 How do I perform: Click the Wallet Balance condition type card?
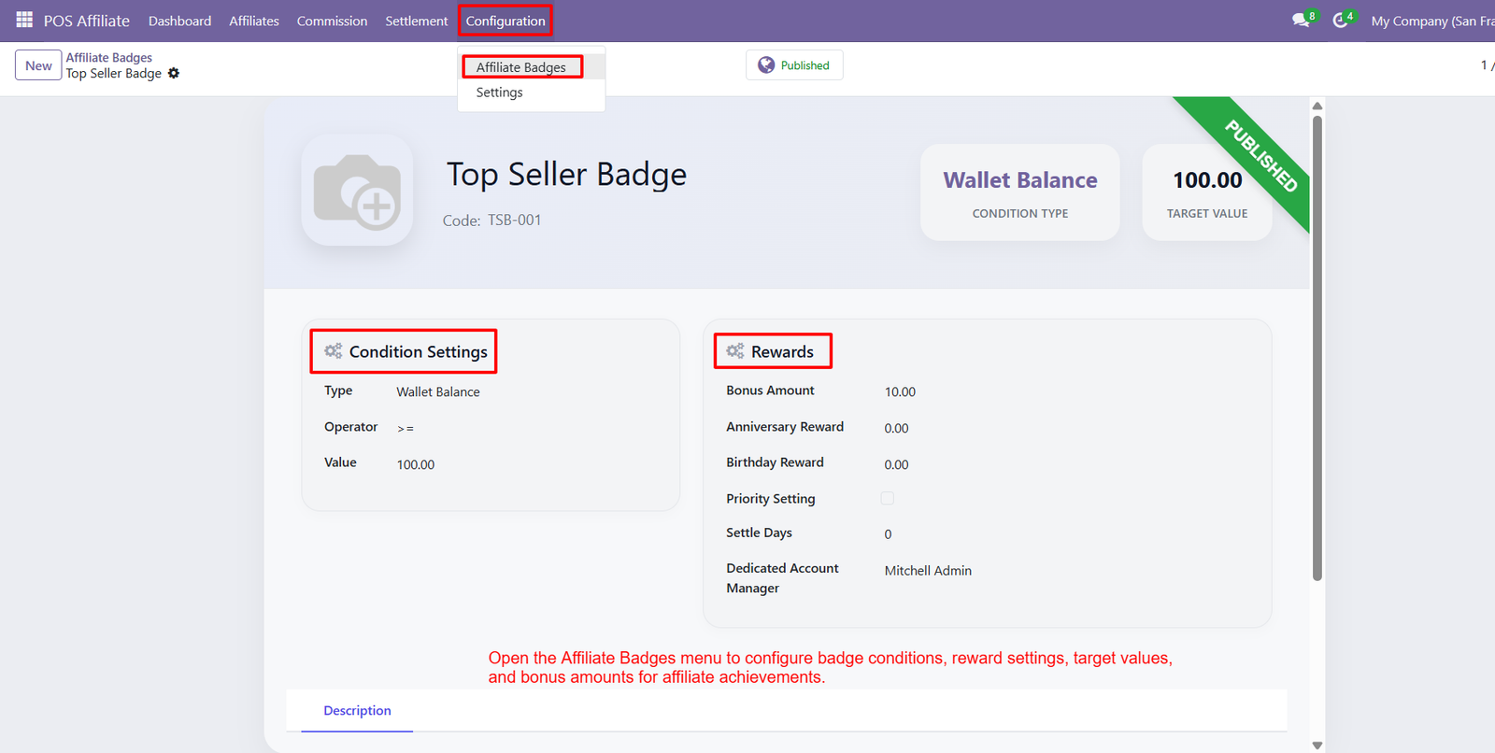coord(1020,192)
